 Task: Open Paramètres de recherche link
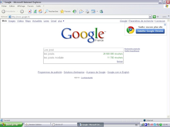pyautogui.click(x=141, y=21)
